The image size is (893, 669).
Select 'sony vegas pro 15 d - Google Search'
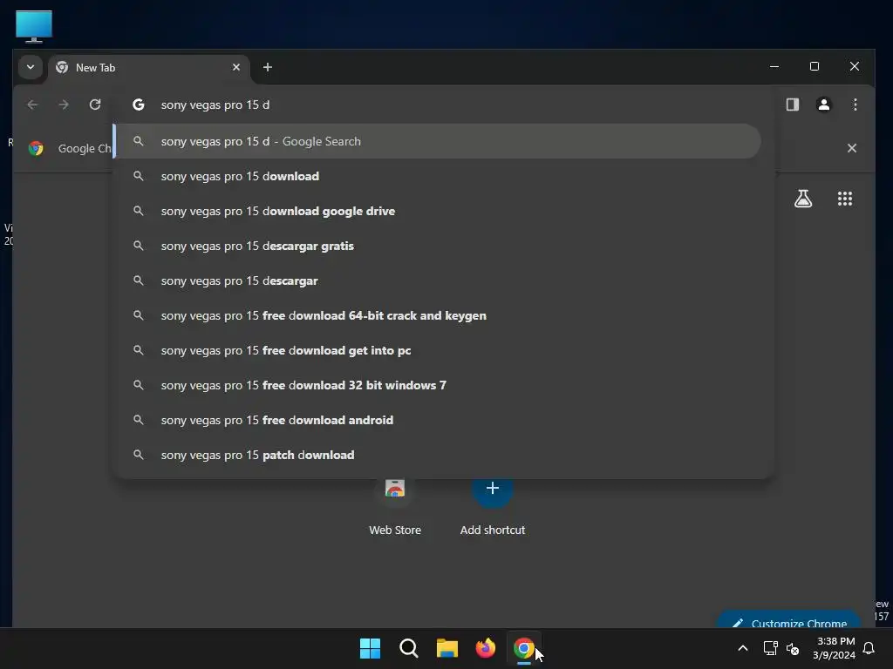[438, 141]
